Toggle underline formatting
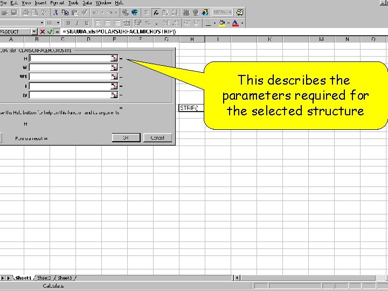This screenshot has height=291, width=388. [x=87, y=23]
